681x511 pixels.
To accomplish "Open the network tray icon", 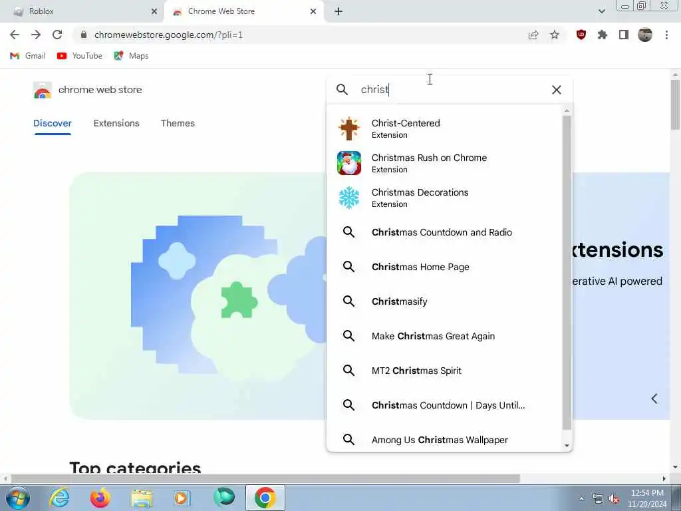I will [598, 499].
